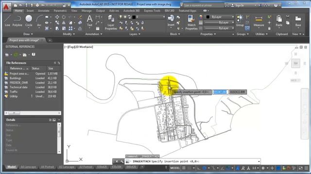Click the viewport Top view label
The image size is (311, 174).
pos(71,47)
